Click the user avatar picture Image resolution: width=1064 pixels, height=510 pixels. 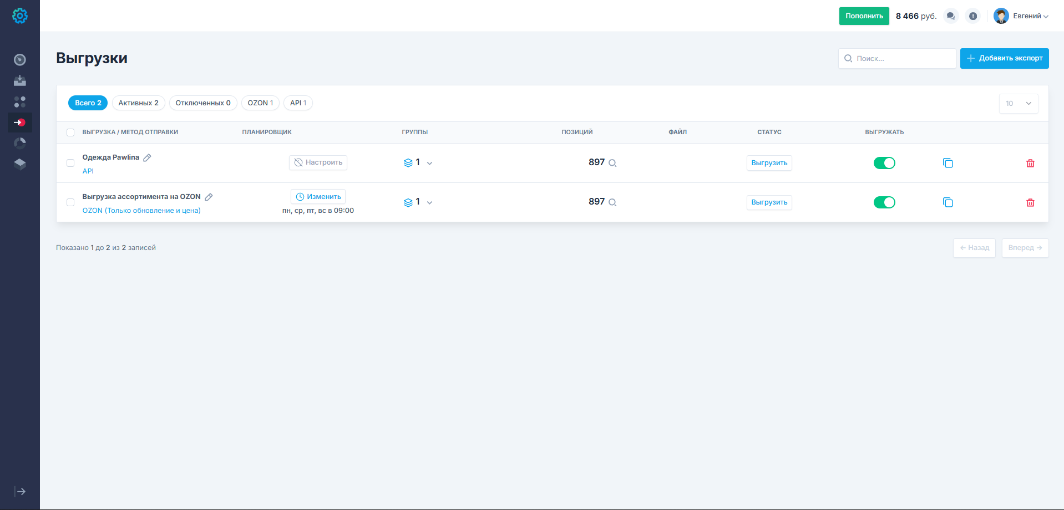pos(1001,16)
